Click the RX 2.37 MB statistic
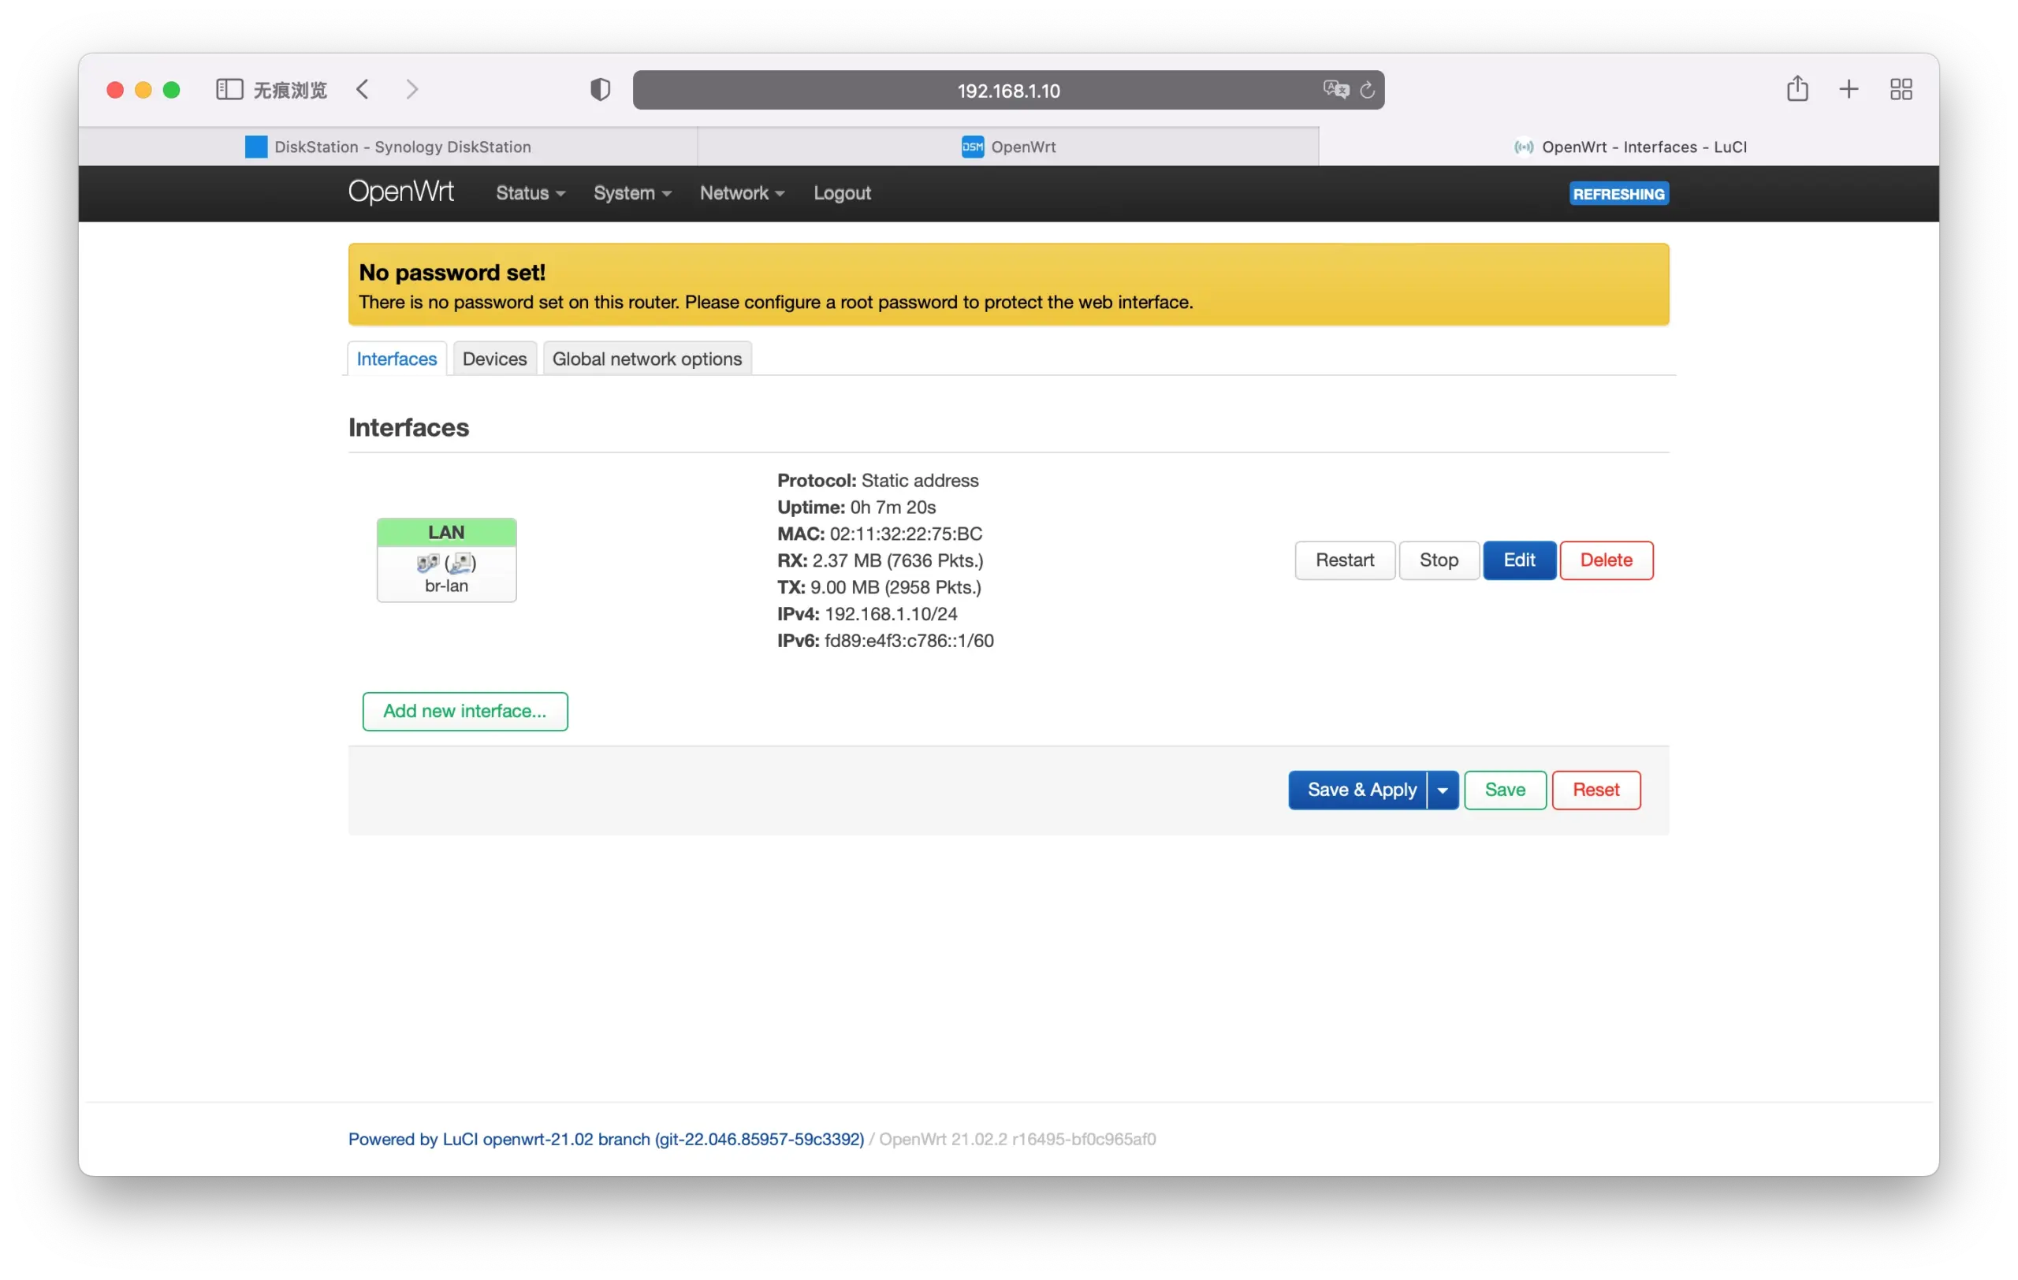The width and height of the screenshot is (2018, 1280). pos(880,561)
